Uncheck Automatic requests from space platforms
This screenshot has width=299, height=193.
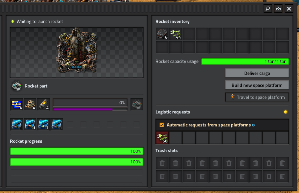(x=162, y=125)
